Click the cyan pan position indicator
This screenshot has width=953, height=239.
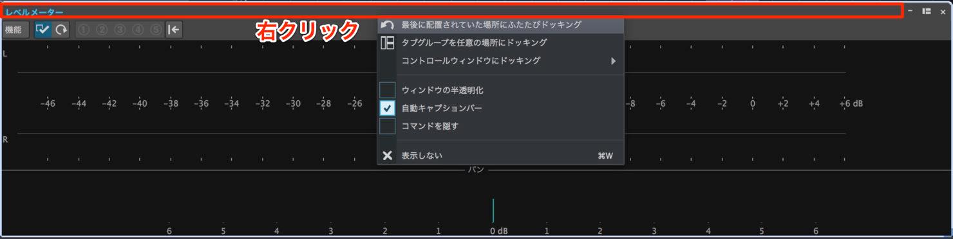click(x=493, y=211)
